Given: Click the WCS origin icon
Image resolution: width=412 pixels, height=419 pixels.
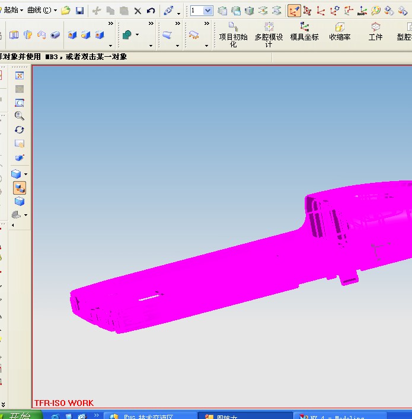Looking at the screenshot, I should click(307, 11).
